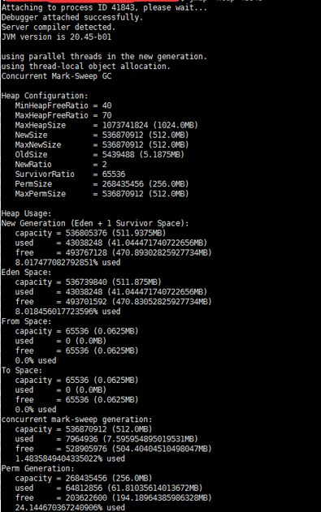Click the To Space heading
This screenshot has height=512, width=321.
[x=22, y=370]
